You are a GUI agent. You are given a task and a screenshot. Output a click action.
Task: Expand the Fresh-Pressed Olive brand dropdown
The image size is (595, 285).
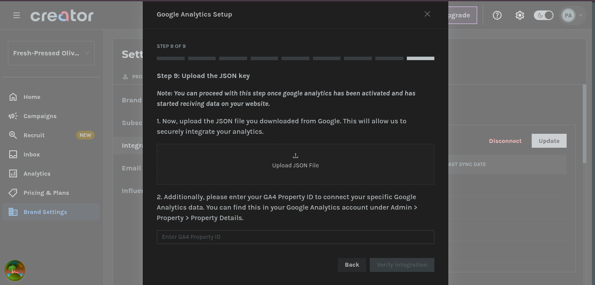point(51,53)
